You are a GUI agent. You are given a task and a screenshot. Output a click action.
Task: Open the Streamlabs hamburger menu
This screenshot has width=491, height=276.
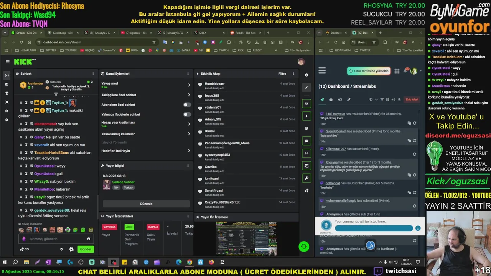tap(322, 71)
